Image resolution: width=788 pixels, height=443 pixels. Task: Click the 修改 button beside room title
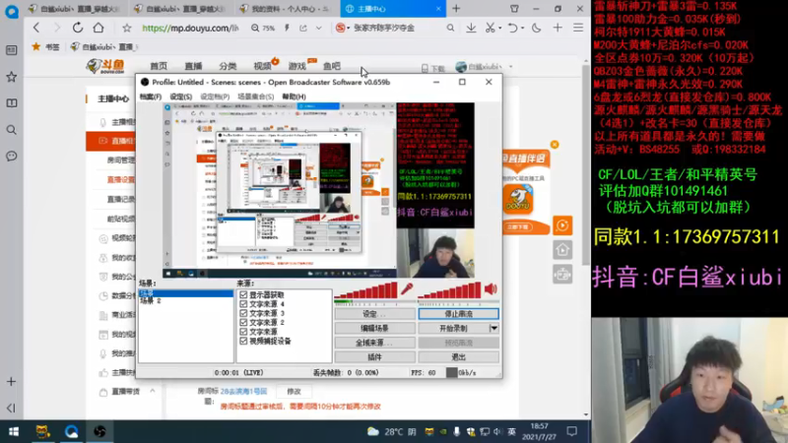294,391
